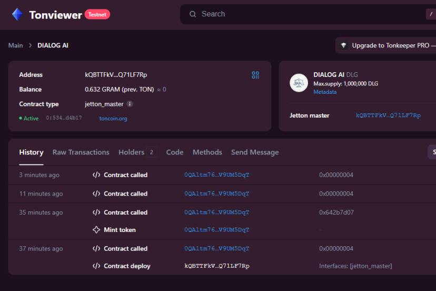Click the Testnet badge
436x291 pixels.
coord(97,14)
